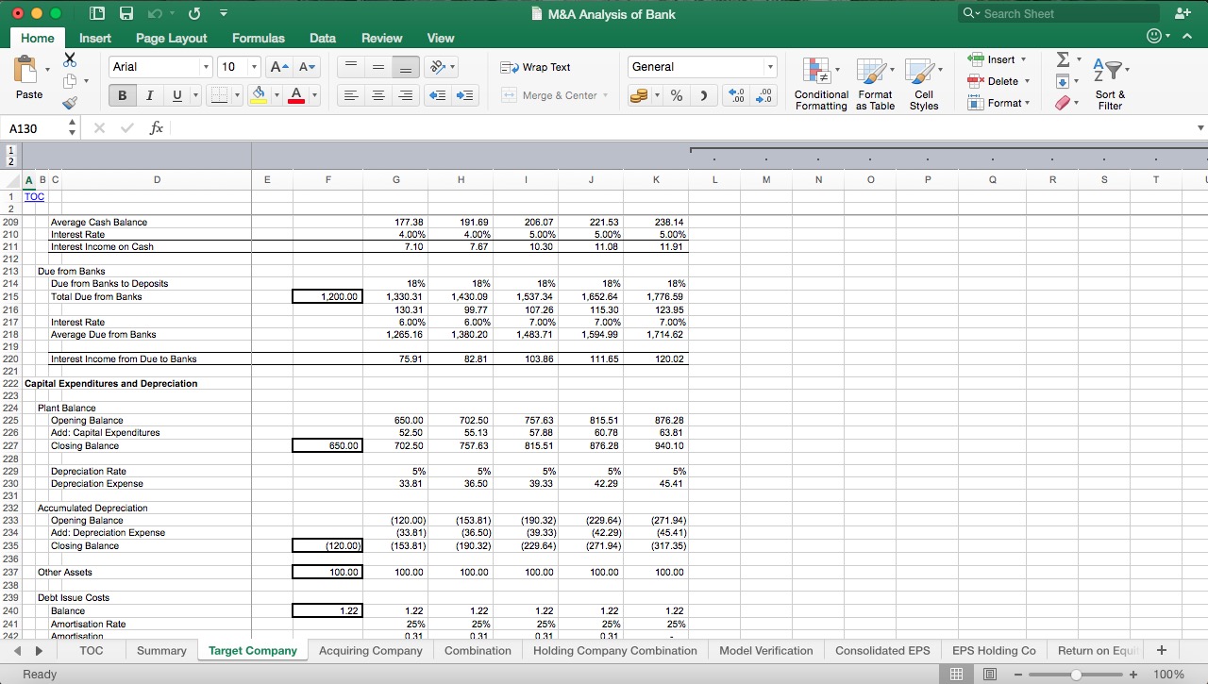1208x684 pixels.
Task: Apply bold formatting to the selection
Action: (x=122, y=94)
